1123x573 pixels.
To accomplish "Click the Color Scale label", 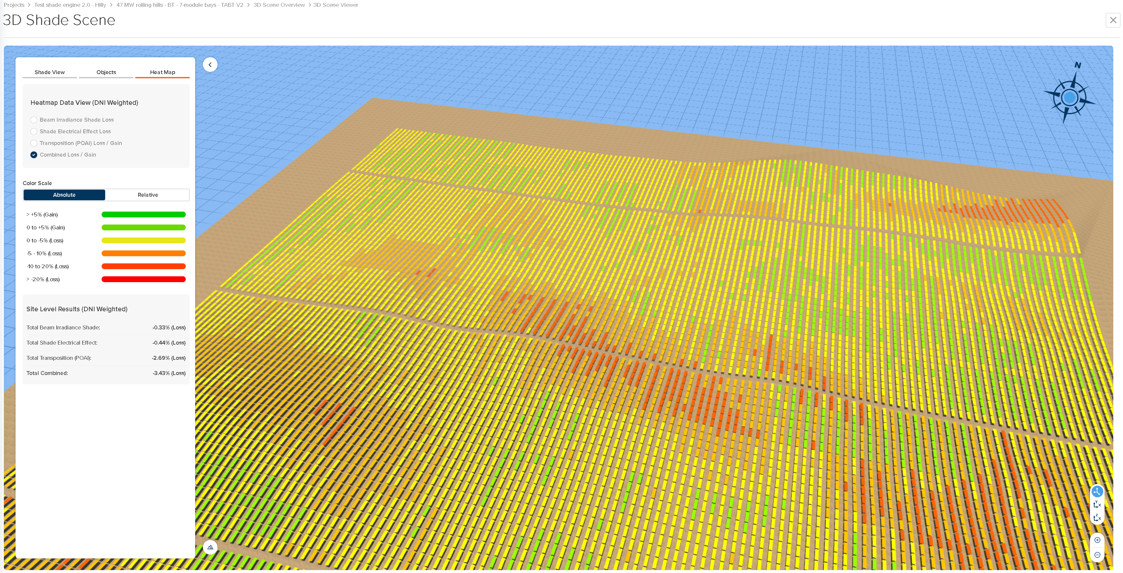I will pyautogui.click(x=37, y=183).
